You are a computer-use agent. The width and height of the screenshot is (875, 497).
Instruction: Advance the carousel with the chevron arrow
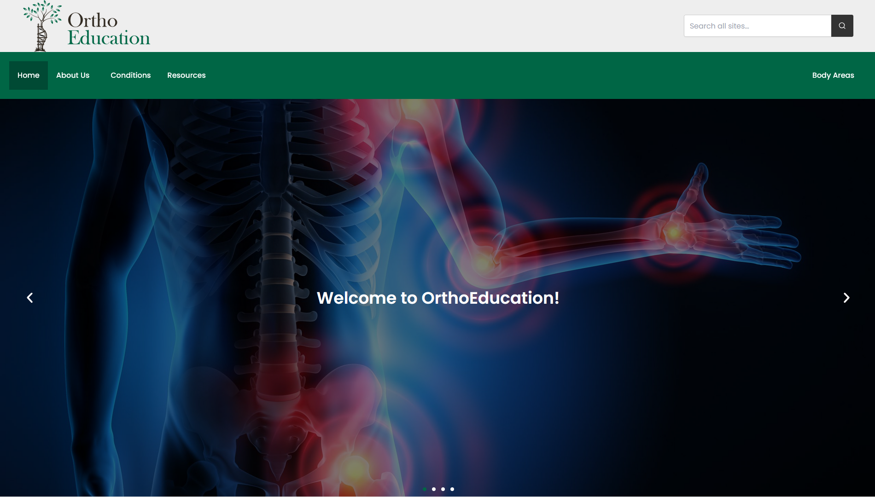(x=846, y=298)
